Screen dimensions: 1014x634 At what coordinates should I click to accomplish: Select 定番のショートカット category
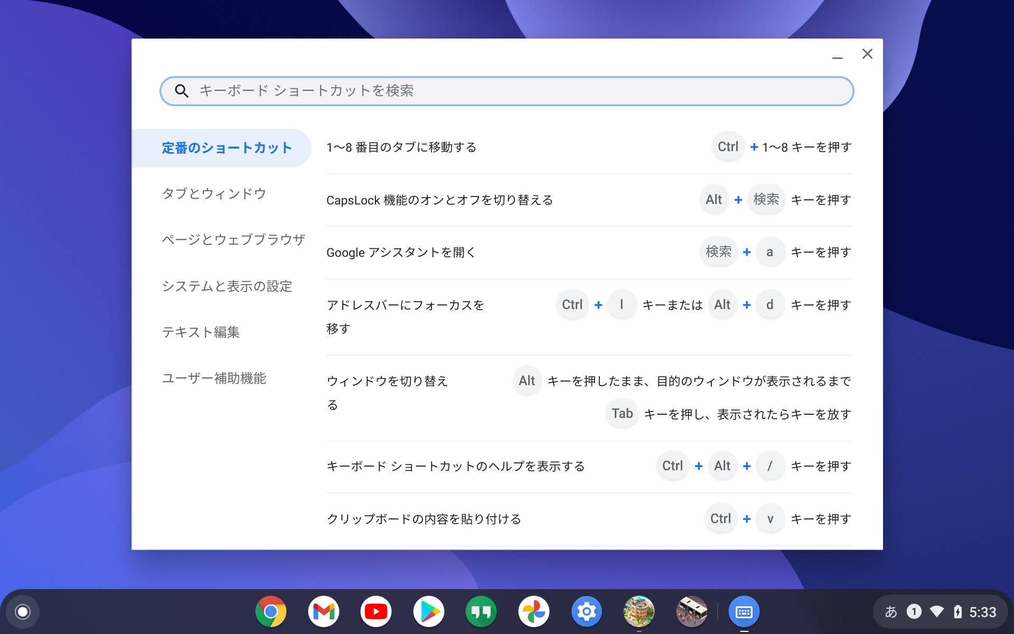227,148
